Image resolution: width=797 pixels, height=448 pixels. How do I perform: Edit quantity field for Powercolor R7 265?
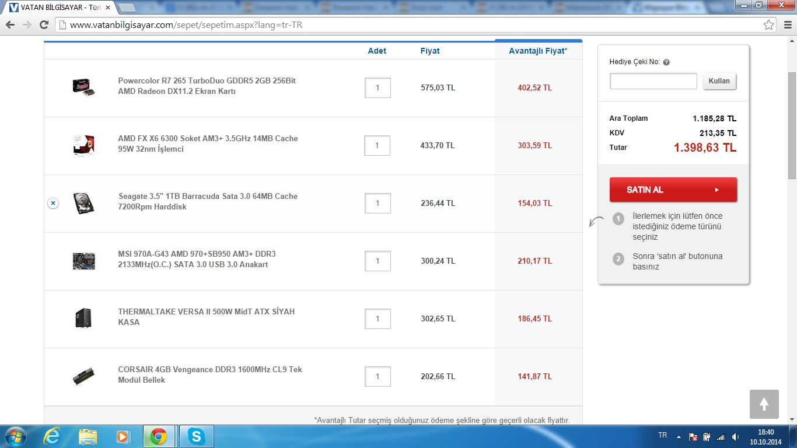[x=377, y=87]
